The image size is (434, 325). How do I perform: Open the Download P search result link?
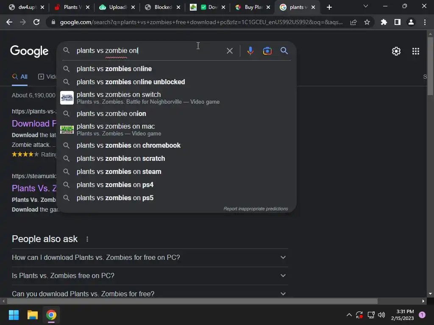[34, 124]
